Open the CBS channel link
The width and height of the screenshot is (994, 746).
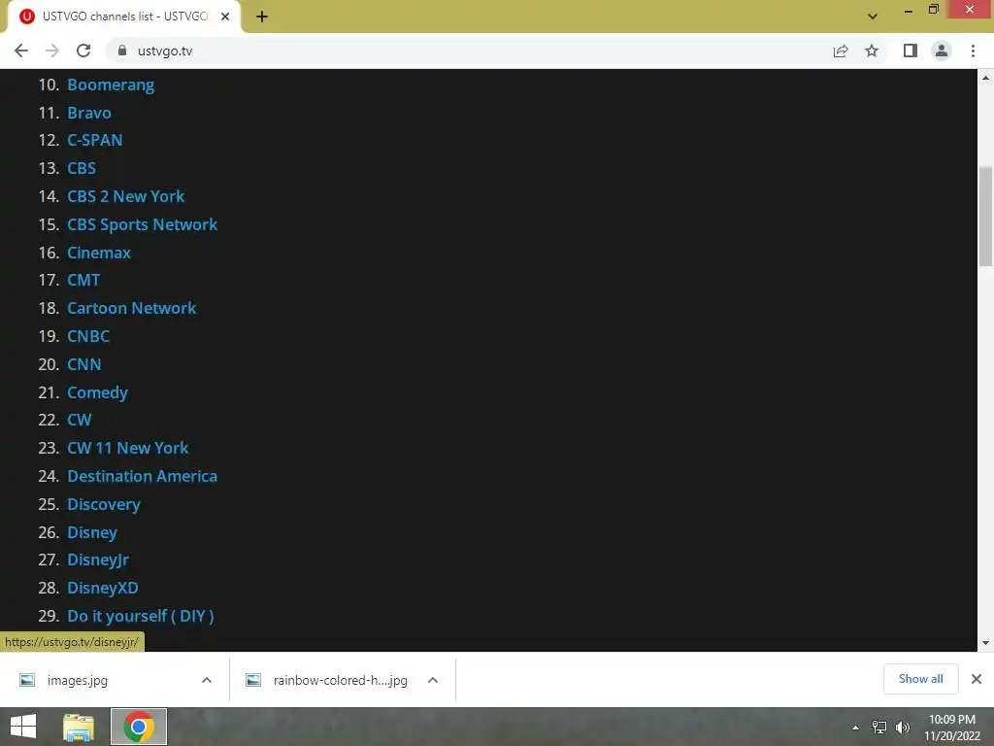click(x=82, y=168)
